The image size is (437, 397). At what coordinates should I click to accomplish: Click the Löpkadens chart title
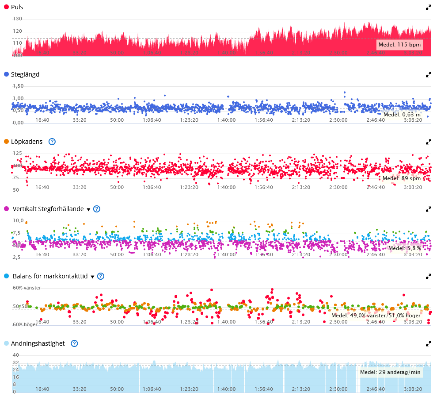(x=27, y=142)
